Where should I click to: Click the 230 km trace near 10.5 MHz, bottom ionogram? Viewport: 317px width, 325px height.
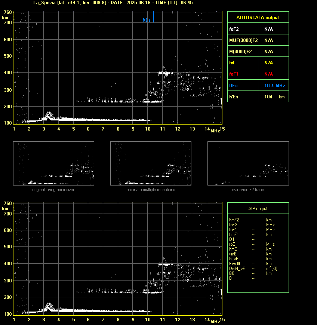(153, 292)
